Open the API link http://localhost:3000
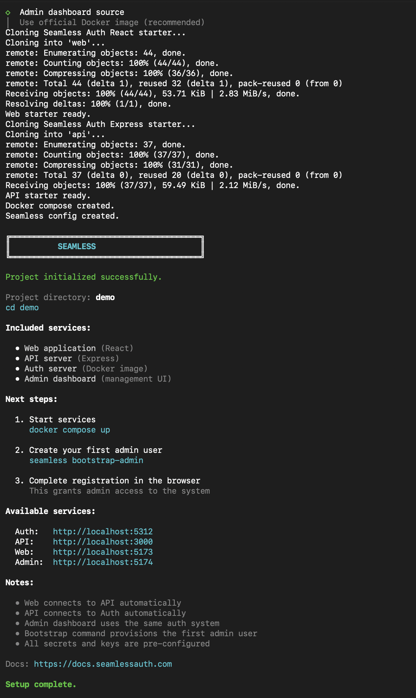The image size is (416, 698). [x=103, y=542]
